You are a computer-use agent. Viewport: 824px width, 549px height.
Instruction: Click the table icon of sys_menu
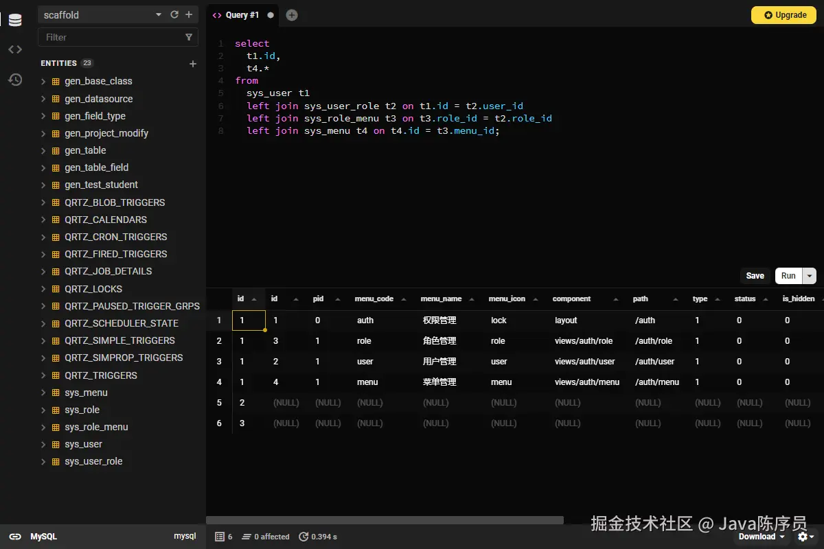(56, 393)
